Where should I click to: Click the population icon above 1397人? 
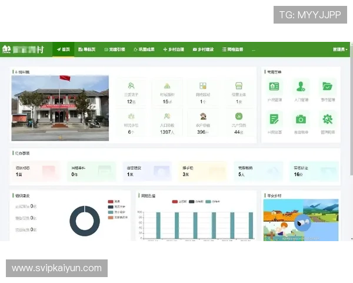167,117
